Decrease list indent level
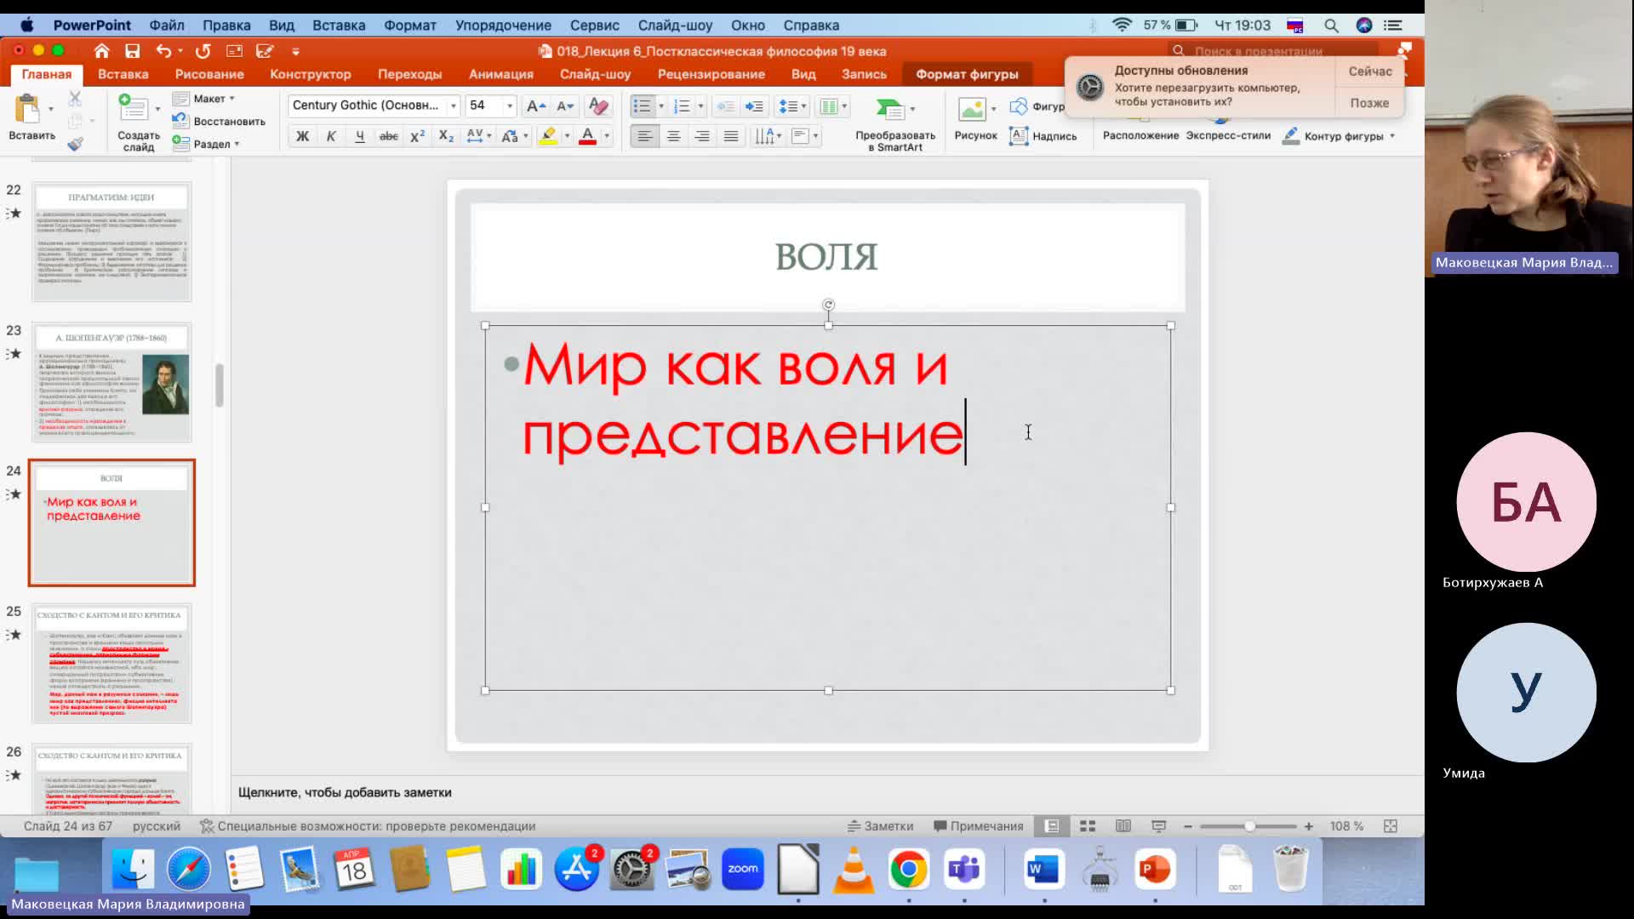Image resolution: width=1634 pixels, height=919 pixels. pos(725,106)
